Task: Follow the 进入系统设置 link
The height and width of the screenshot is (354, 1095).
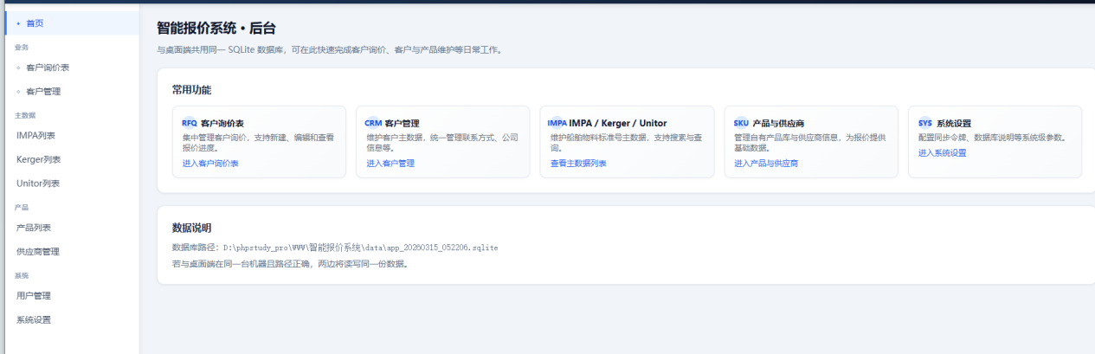Action: pos(942,153)
